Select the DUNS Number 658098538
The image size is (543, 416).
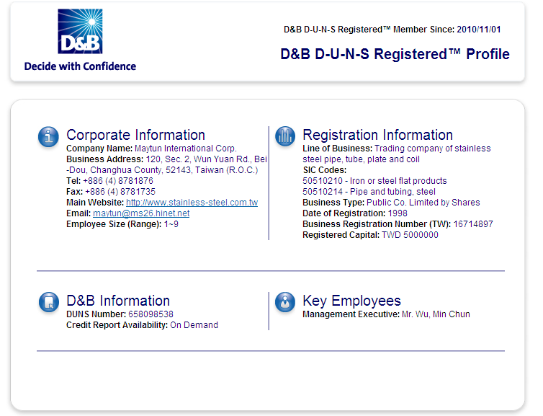tap(151, 314)
